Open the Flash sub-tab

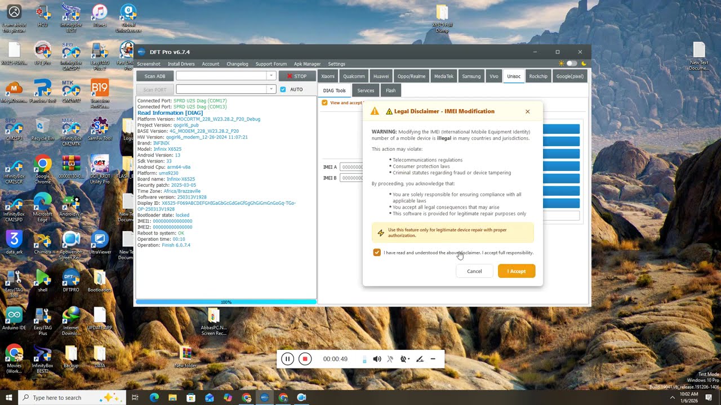pyautogui.click(x=390, y=90)
